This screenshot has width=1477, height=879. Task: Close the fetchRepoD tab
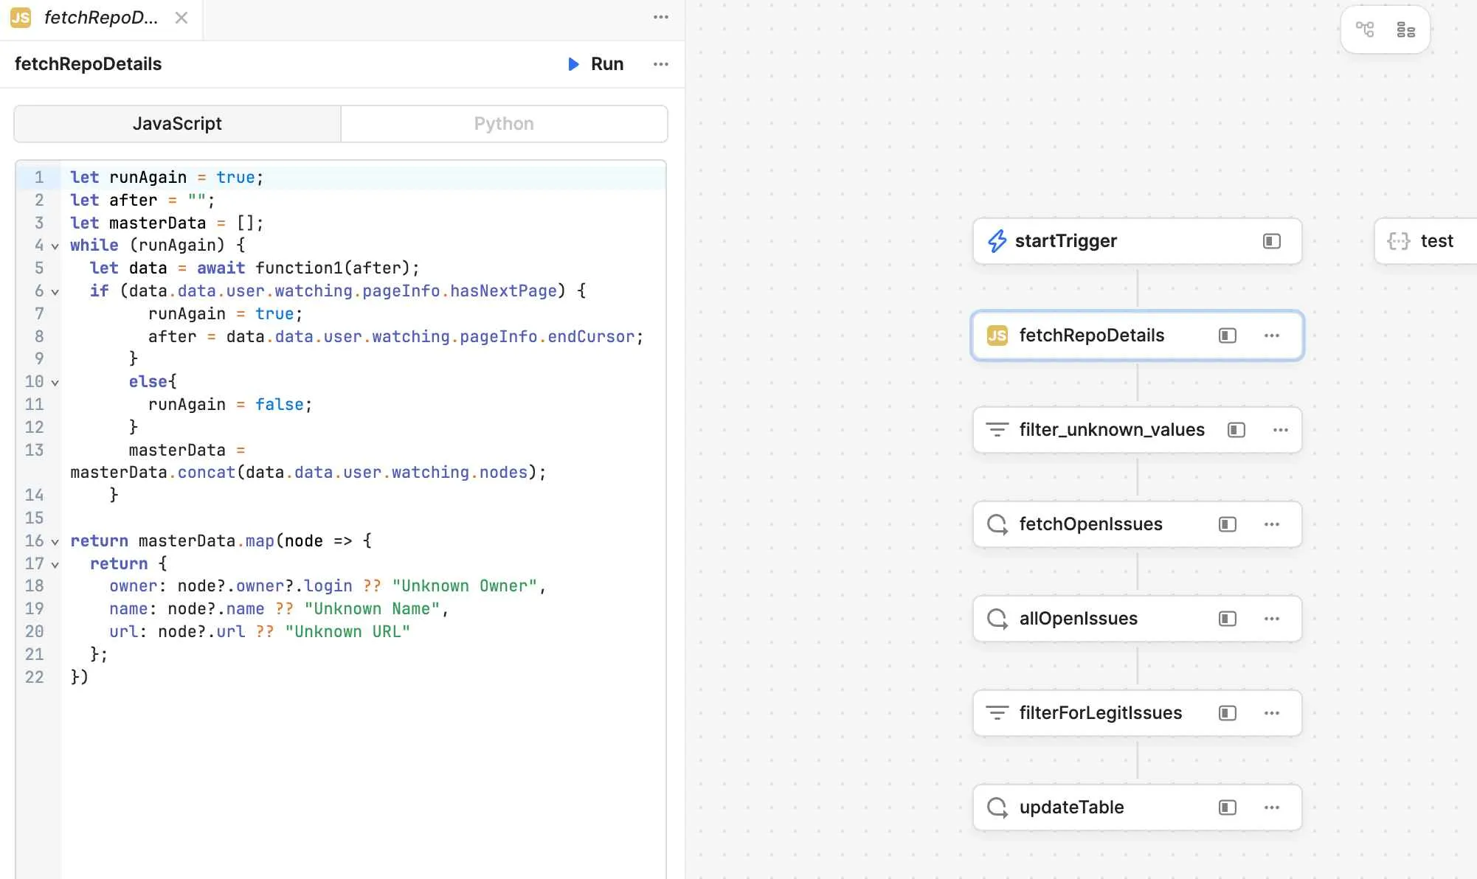(181, 18)
